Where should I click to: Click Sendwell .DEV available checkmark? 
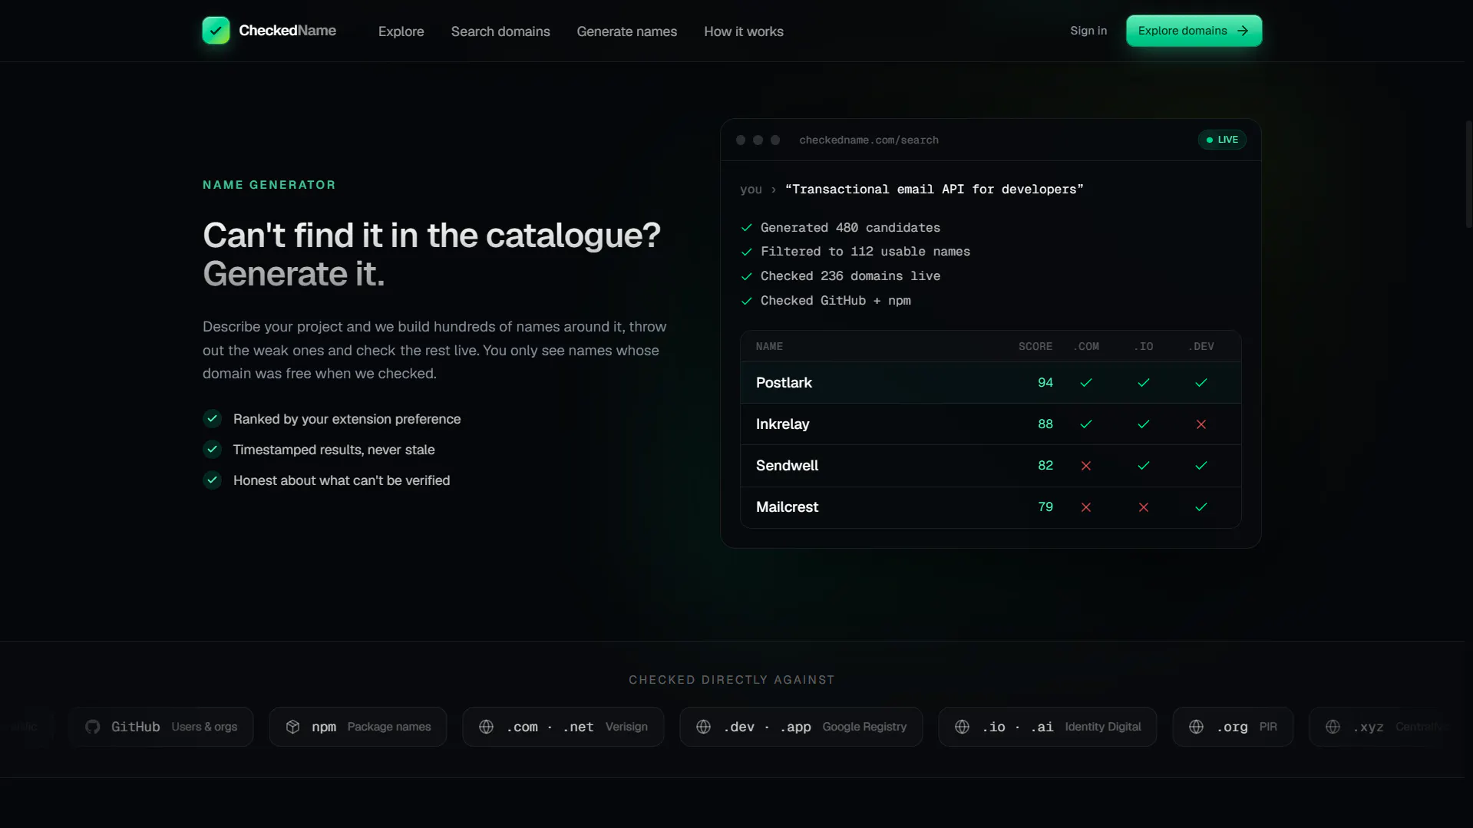tap(1201, 465)
